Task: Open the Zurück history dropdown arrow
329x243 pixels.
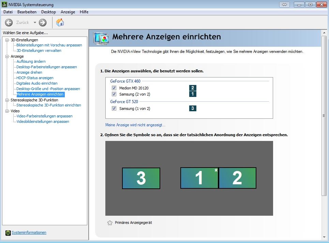Action: pyautogui.click(x=35, y=23)
